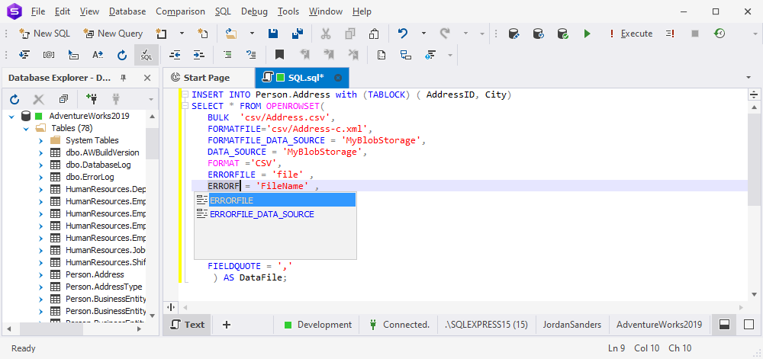Viewport: 763px width, 359px height.
Task: Toggle the bookmark icon
Action: click(279, 55)
